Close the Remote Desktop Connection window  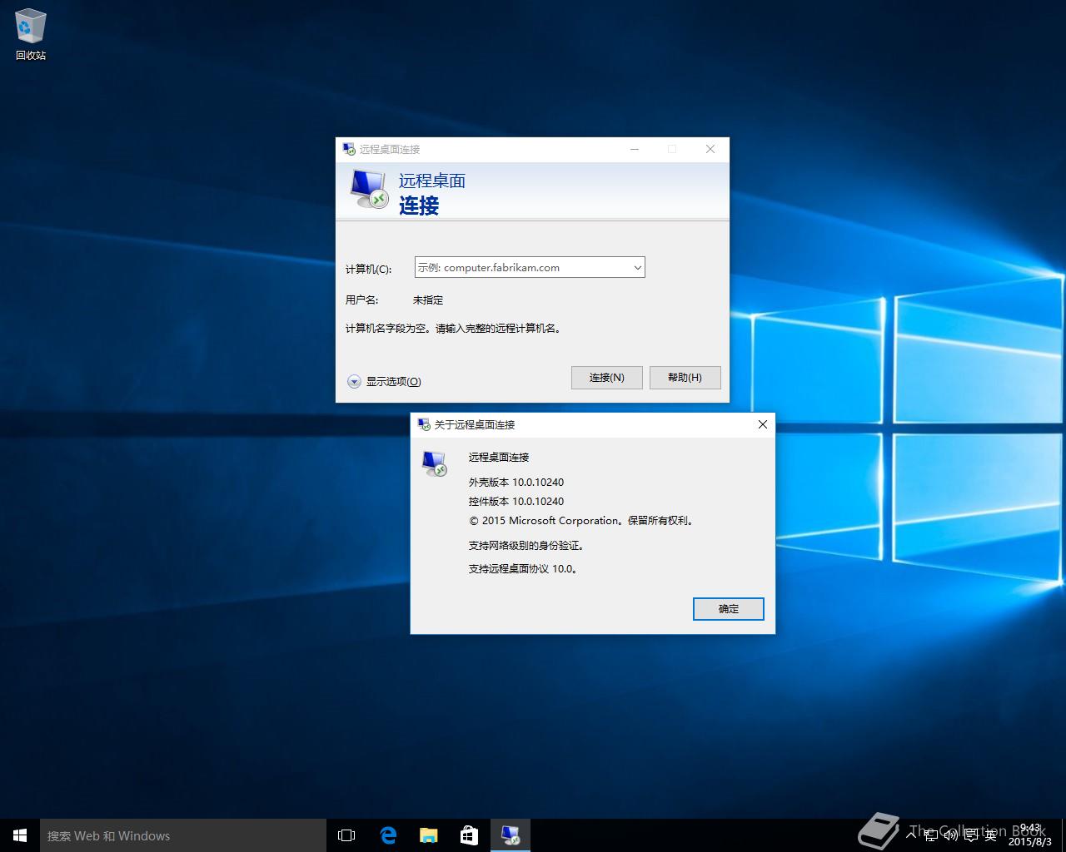coord(710,149)
